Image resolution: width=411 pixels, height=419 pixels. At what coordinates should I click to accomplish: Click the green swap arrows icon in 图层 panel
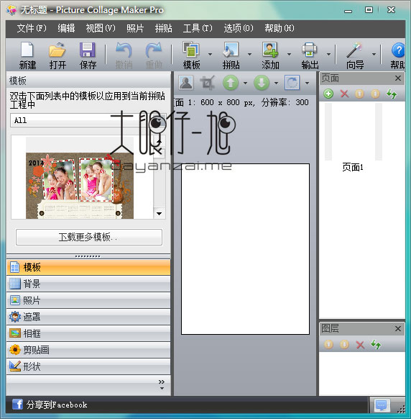click(376, 344)
